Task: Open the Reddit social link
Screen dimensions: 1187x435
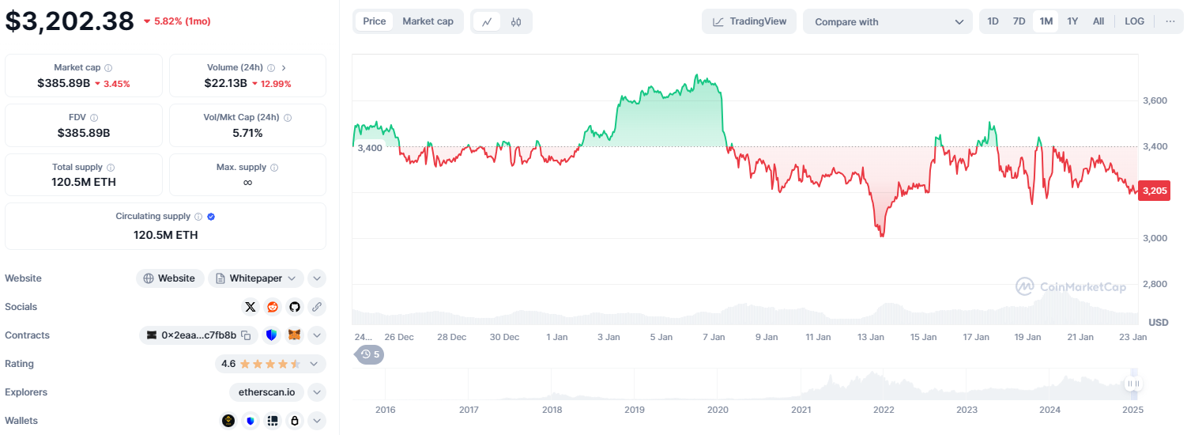Action: click(273, 307)
